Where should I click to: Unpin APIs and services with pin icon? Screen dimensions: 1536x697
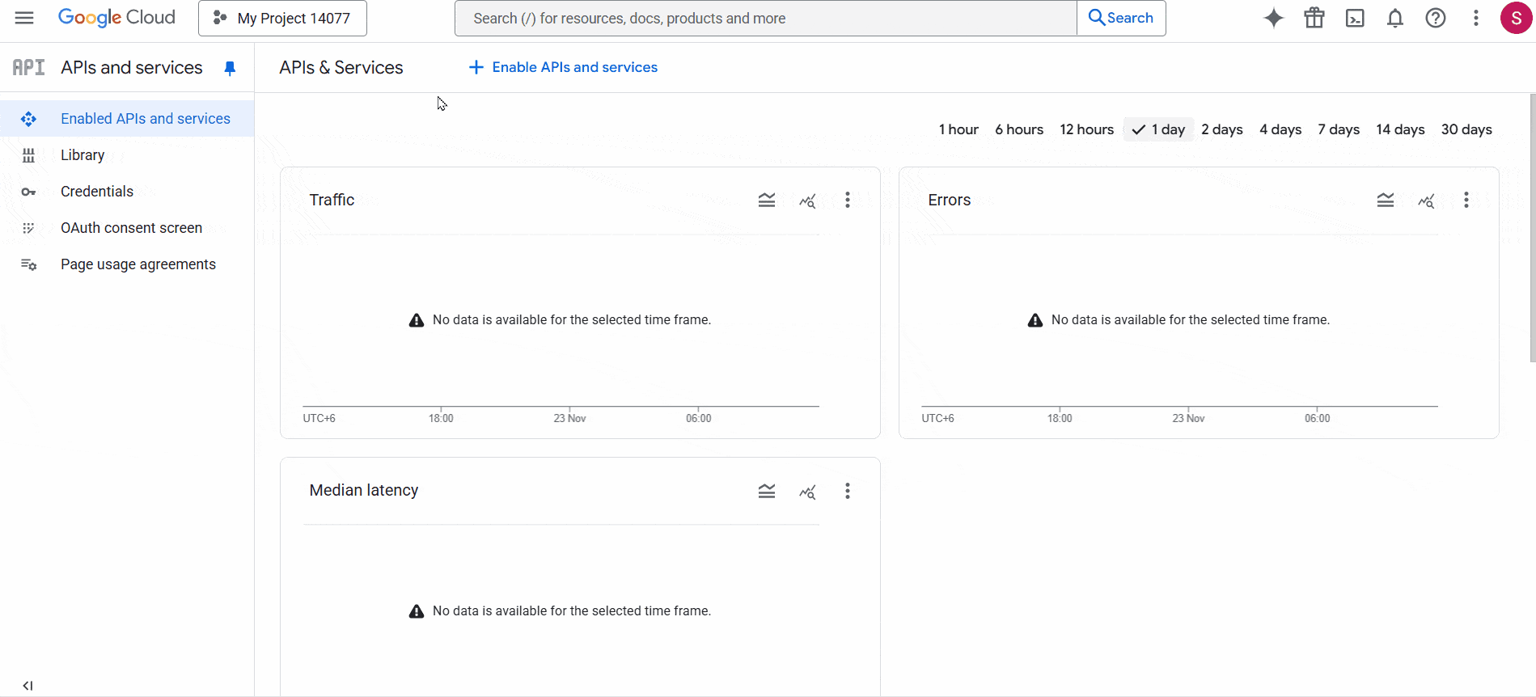[230, 68]
